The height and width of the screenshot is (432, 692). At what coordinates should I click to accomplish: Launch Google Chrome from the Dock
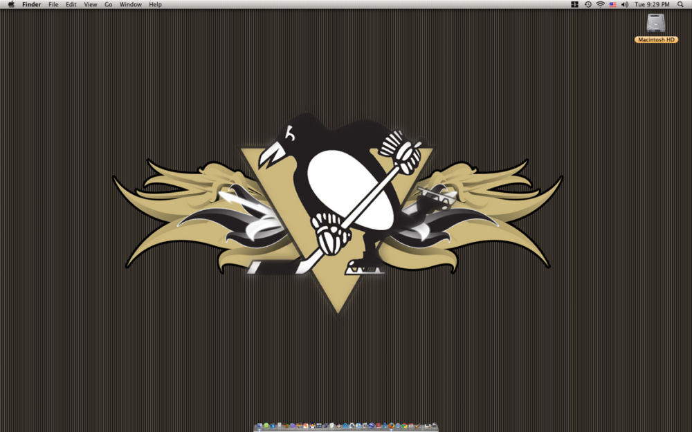coord(404,426)
